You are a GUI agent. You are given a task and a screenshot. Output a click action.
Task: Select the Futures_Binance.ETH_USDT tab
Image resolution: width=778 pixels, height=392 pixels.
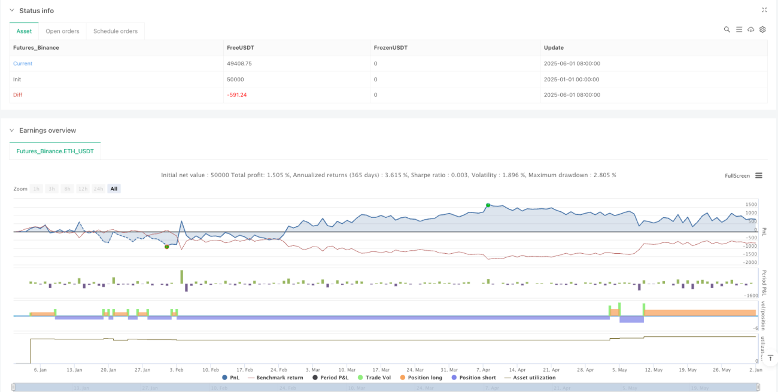[x=55, y=151]
